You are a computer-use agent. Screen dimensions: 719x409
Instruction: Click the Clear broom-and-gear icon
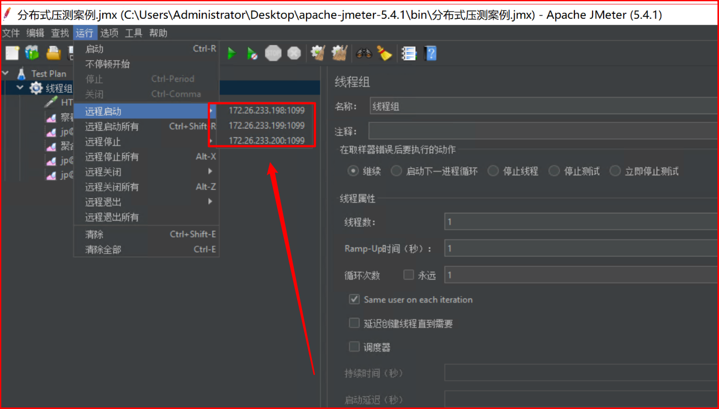(x=318, y=53)
